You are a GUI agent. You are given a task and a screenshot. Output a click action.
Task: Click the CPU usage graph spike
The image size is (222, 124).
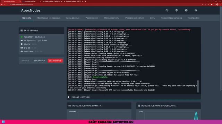click(196, 116)
